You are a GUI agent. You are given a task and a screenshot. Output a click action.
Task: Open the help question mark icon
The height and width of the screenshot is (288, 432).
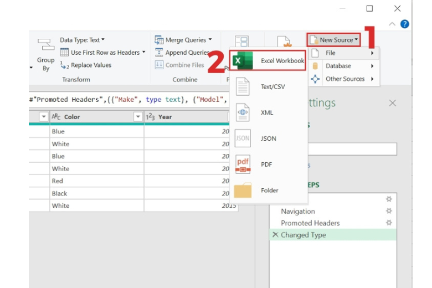[405, 24]
